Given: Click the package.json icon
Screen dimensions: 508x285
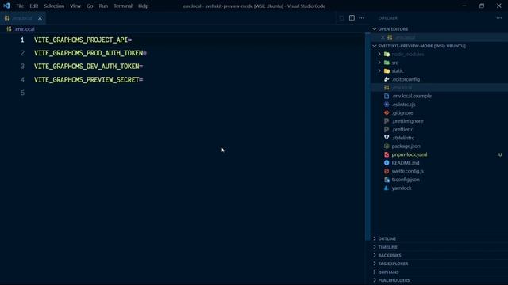Looking at the screenshot, I should tap(387, 146).
